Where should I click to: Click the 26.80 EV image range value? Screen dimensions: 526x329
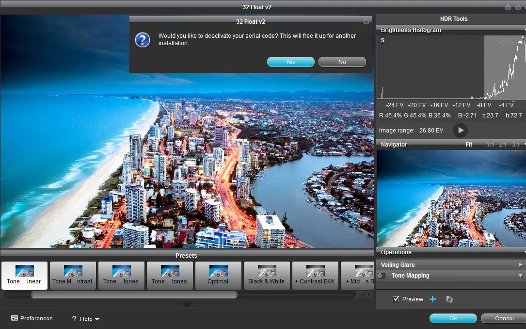431,130
